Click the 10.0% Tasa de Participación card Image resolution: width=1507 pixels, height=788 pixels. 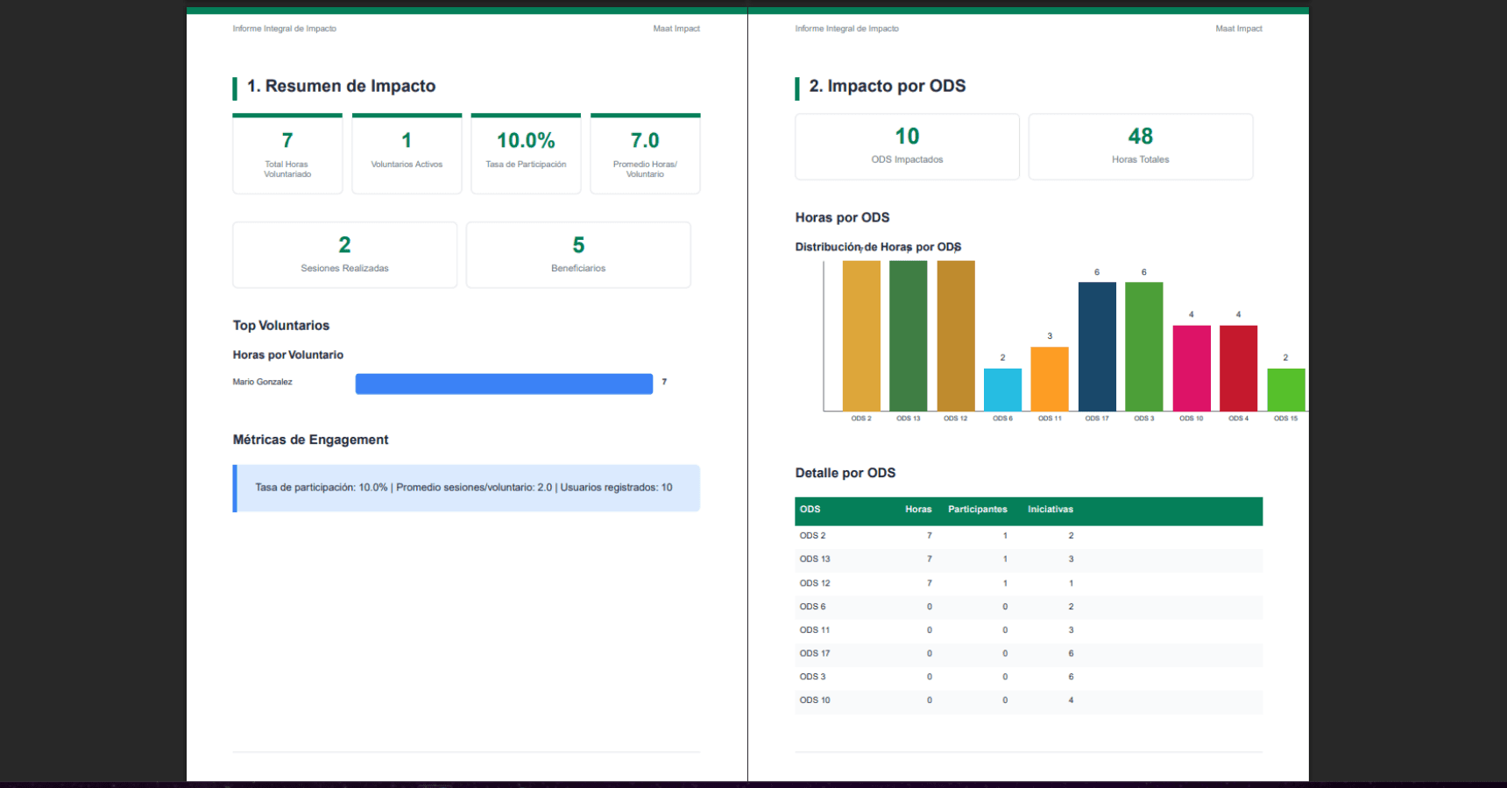point(526,154)
